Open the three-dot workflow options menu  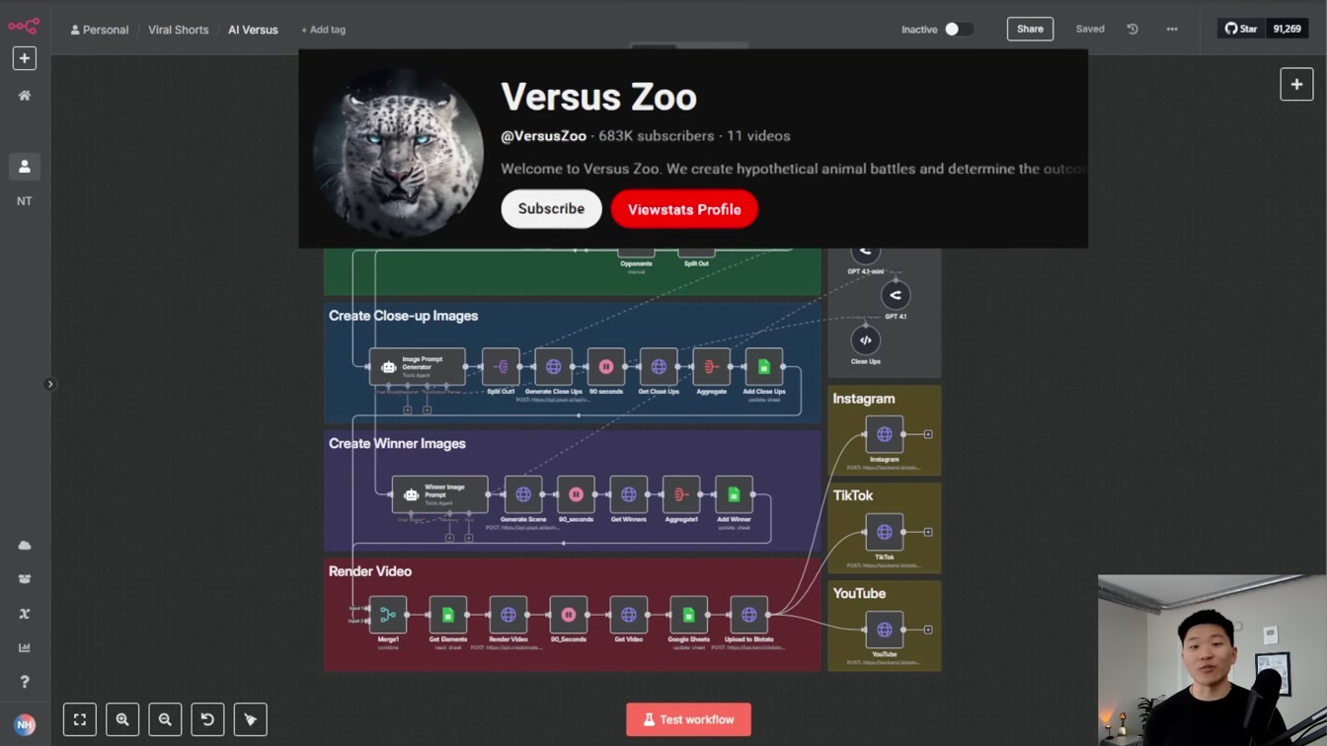(x=1172, y=30)
